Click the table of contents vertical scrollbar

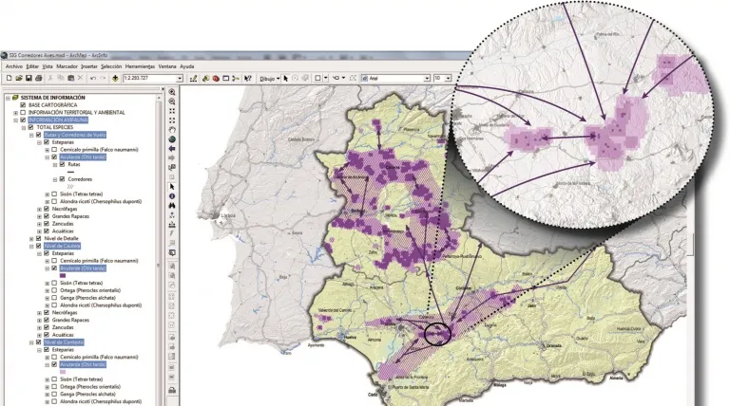tap(160, 250)
